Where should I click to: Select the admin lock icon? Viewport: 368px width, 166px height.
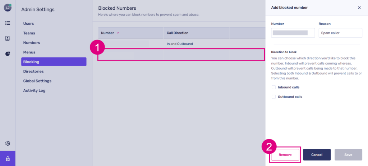click(x=8, y=158)
